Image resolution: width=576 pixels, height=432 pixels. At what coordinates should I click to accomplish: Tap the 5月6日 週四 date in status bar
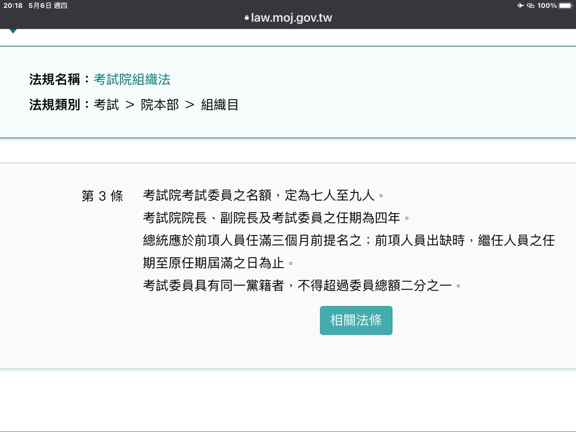pos(48,6)
